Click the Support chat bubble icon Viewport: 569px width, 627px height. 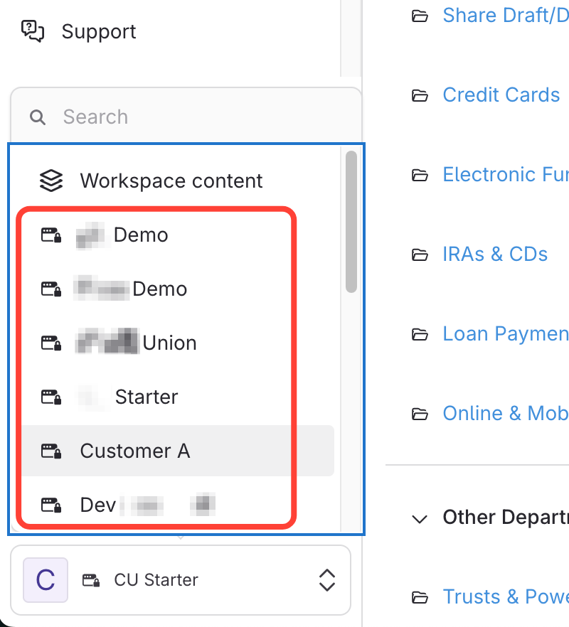(x=33, y=31)
